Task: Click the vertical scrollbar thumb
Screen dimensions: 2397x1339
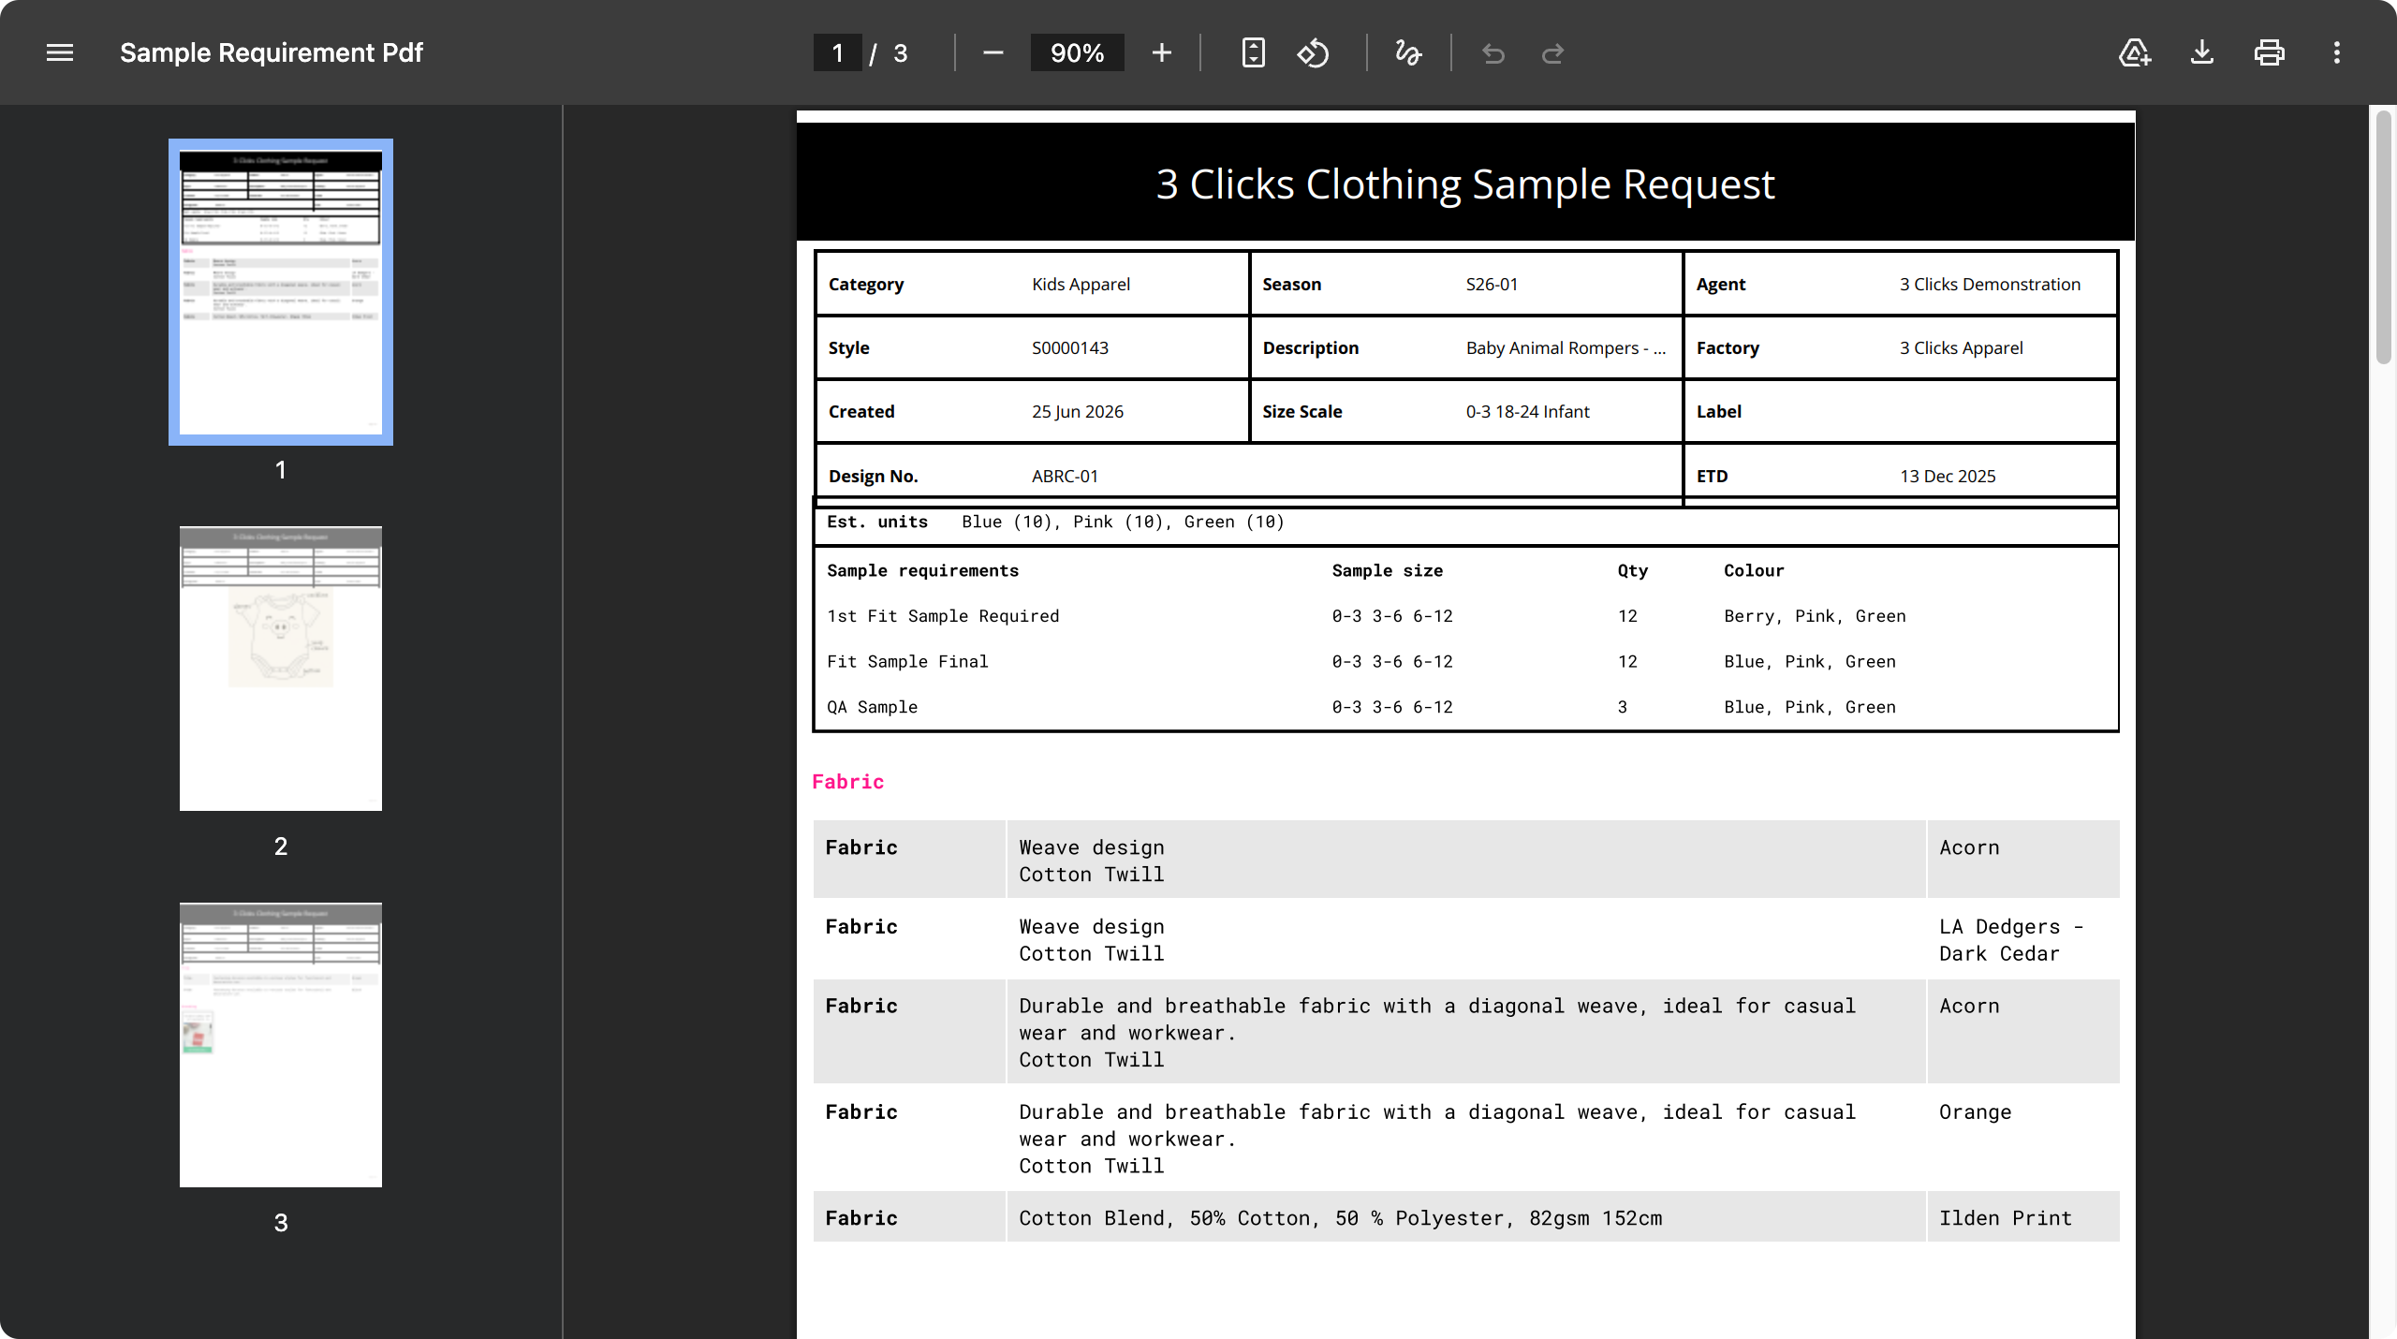Action: [x=2384, y=237]
